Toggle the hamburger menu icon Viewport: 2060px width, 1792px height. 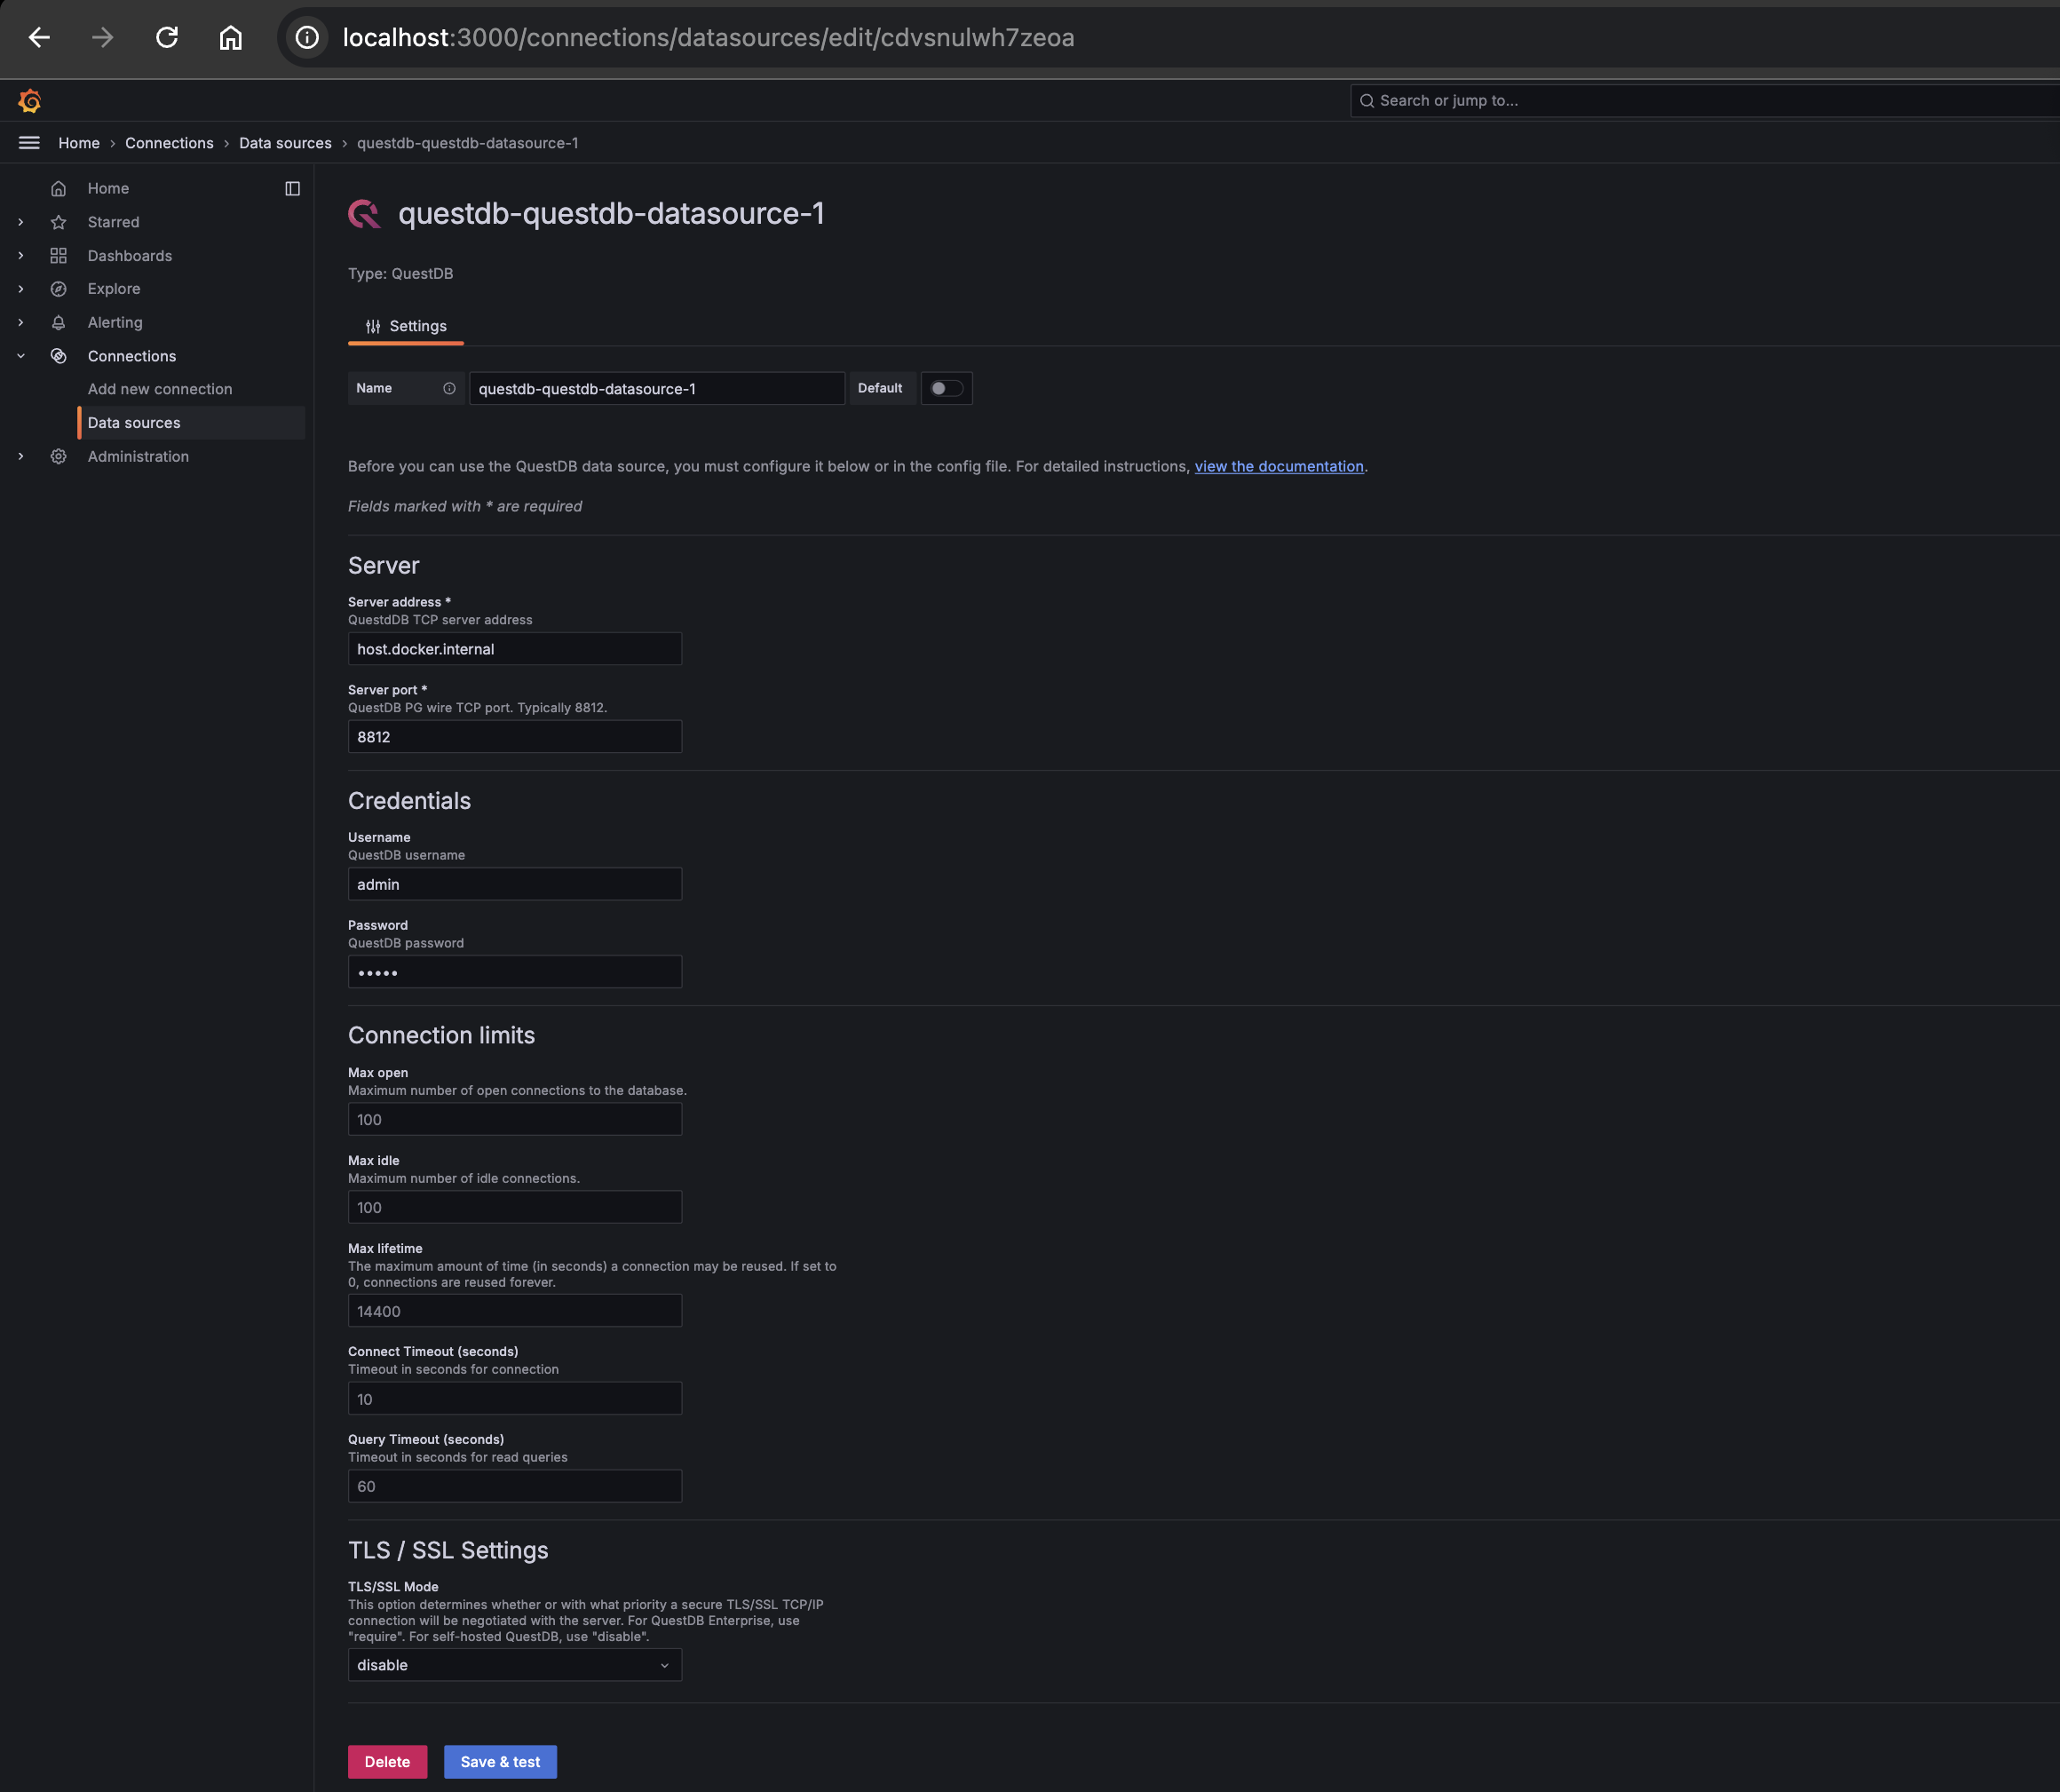tap(30, 143)
